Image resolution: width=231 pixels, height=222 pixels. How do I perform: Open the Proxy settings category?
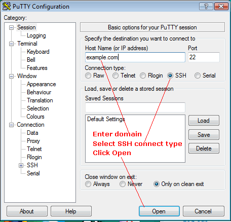[x=33, y=141]
